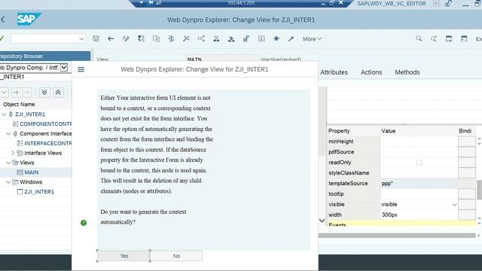
Task: Select COMPONENTCONTROLLER in the tree
Action: point(45,123)
